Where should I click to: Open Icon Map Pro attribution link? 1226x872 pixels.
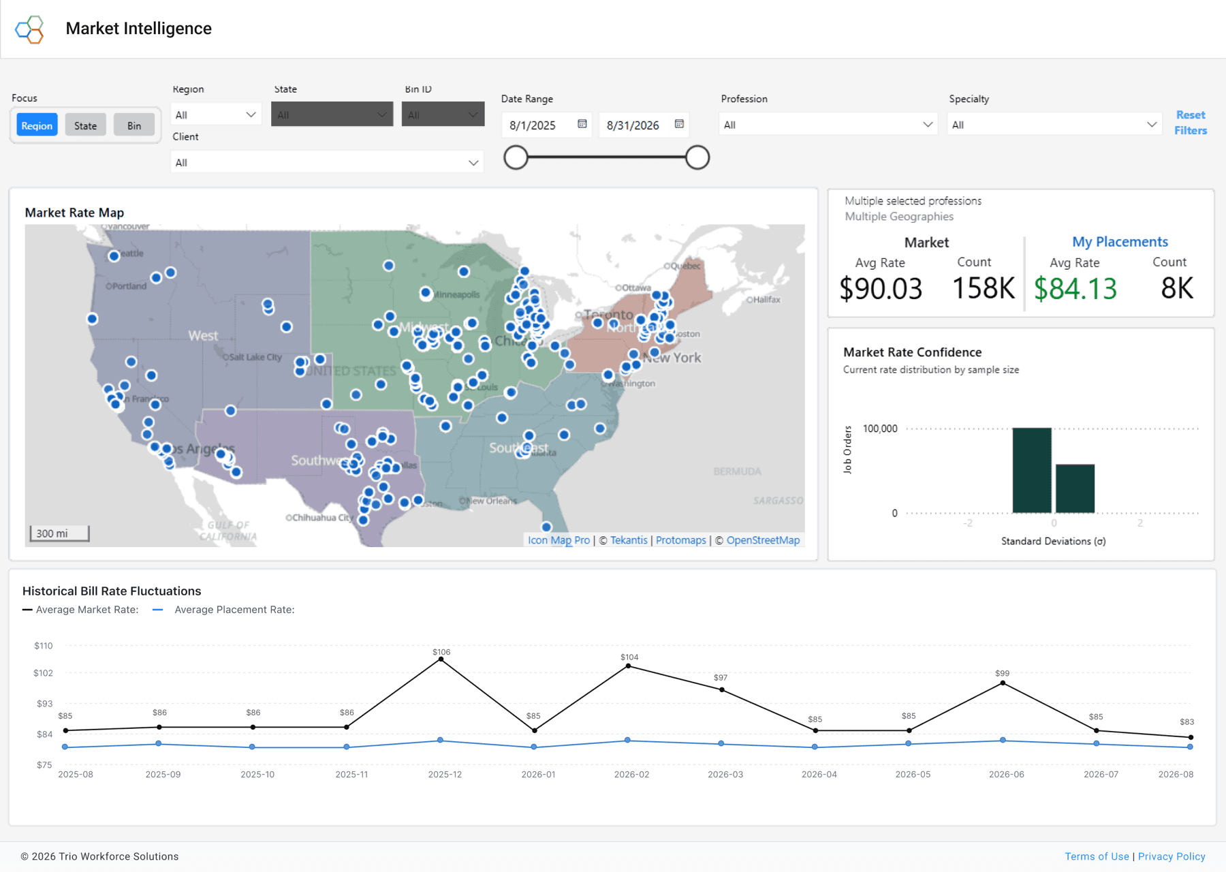pyautogui.click(x=559, y=540)
